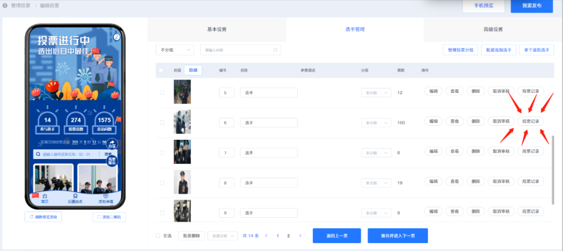Image resolution: width=563 pixels, height=251 pixels.
Task: Tick the checkbox for contestant 5
Action: tap(162, 93)
